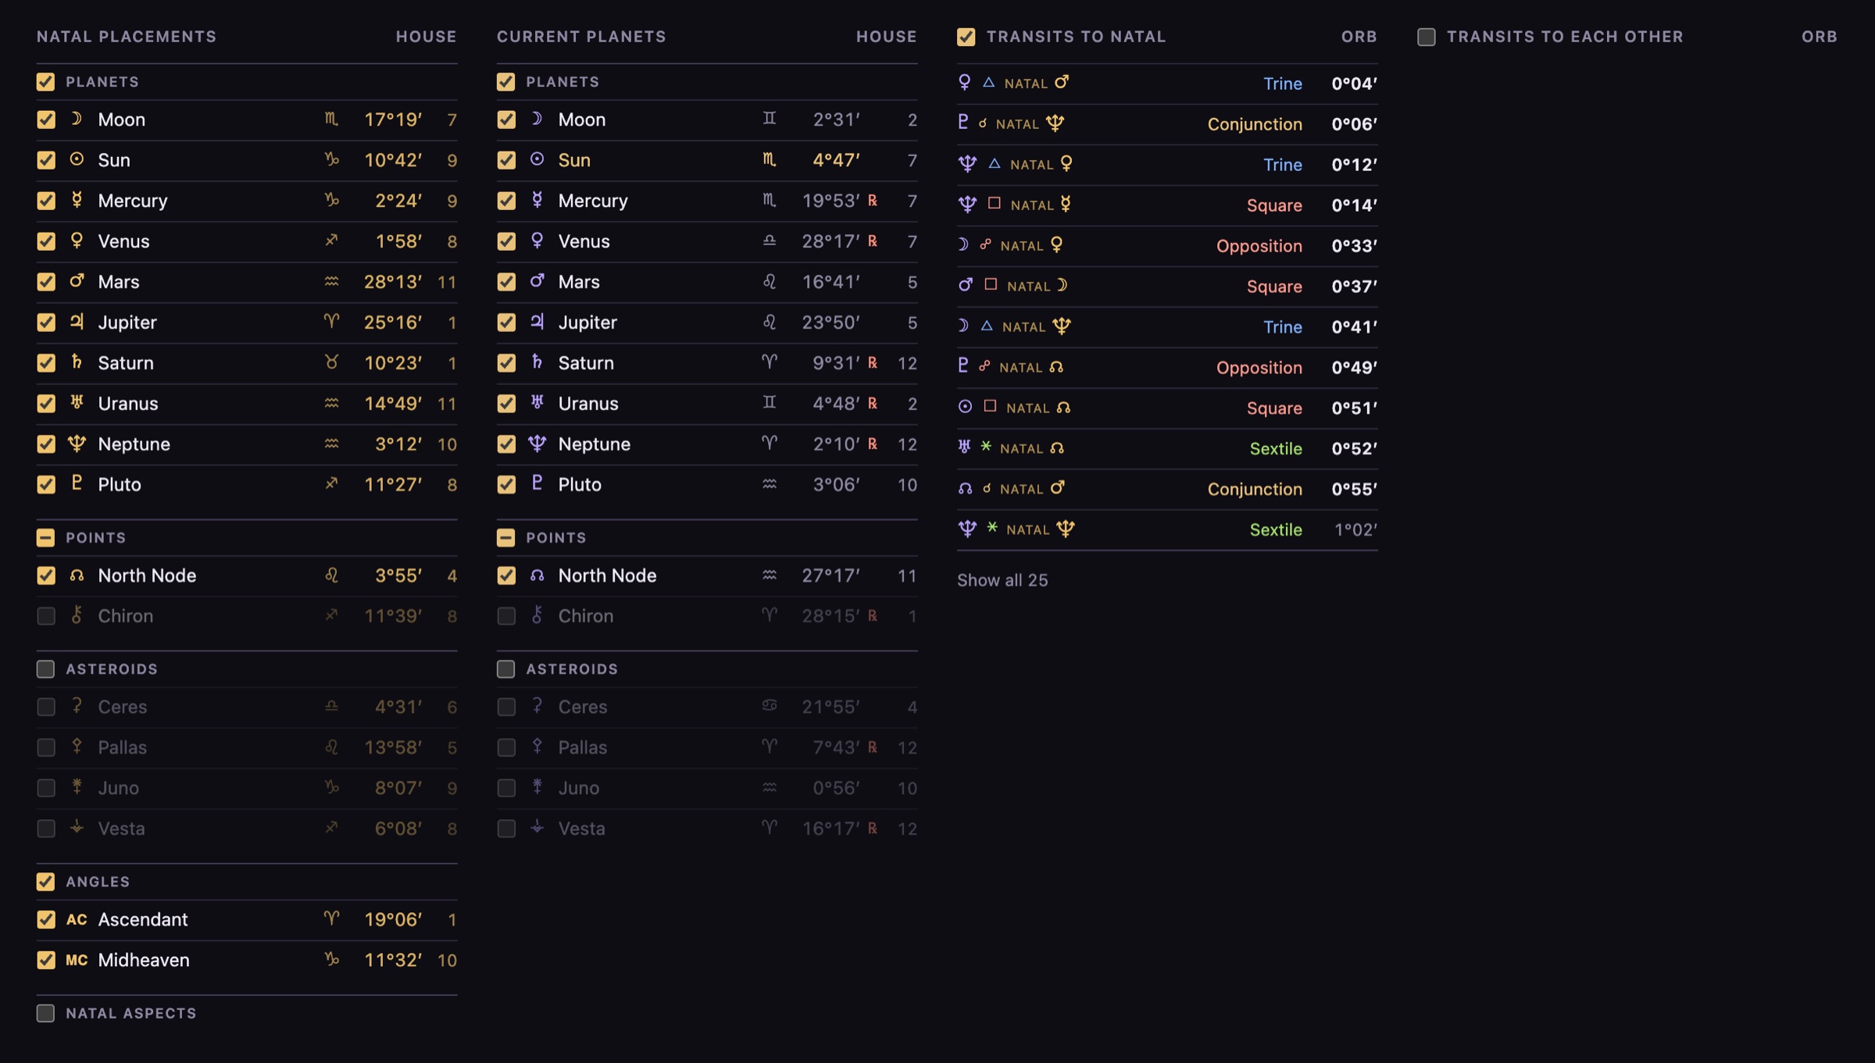1875x1063 pixels.
Task: Enable the Natal Aspects checkbox
Action: [45, 1013]
